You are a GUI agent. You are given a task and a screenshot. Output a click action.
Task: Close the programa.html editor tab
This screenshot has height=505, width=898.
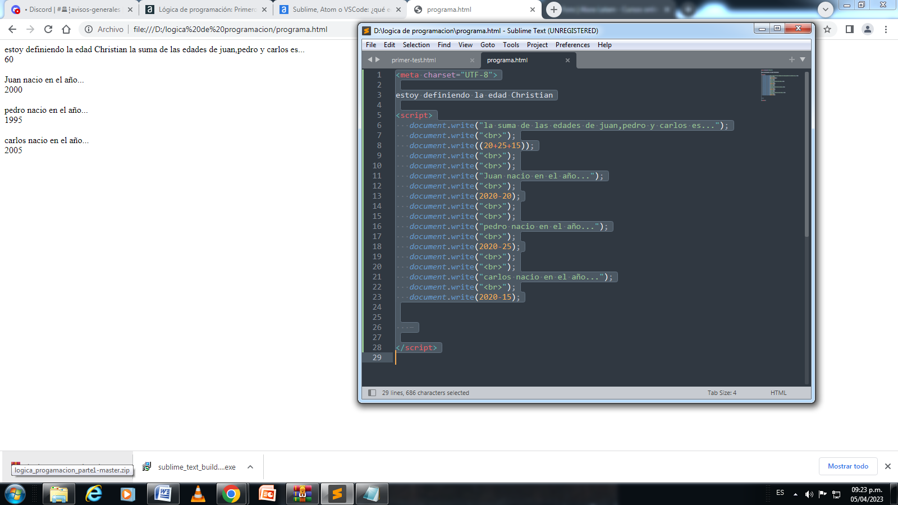coord(567,61)
